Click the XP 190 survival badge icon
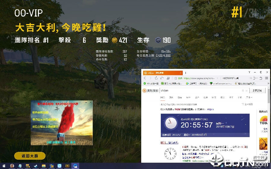The image size is (271, 169). pos(158,40)
